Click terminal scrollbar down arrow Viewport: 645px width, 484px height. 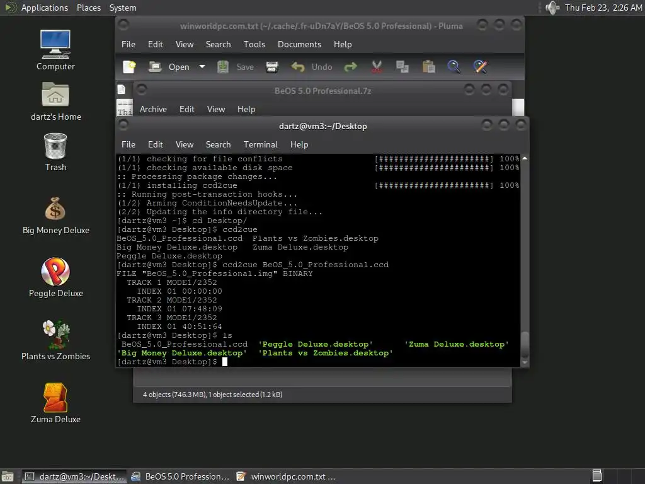[x=525, y=362]
